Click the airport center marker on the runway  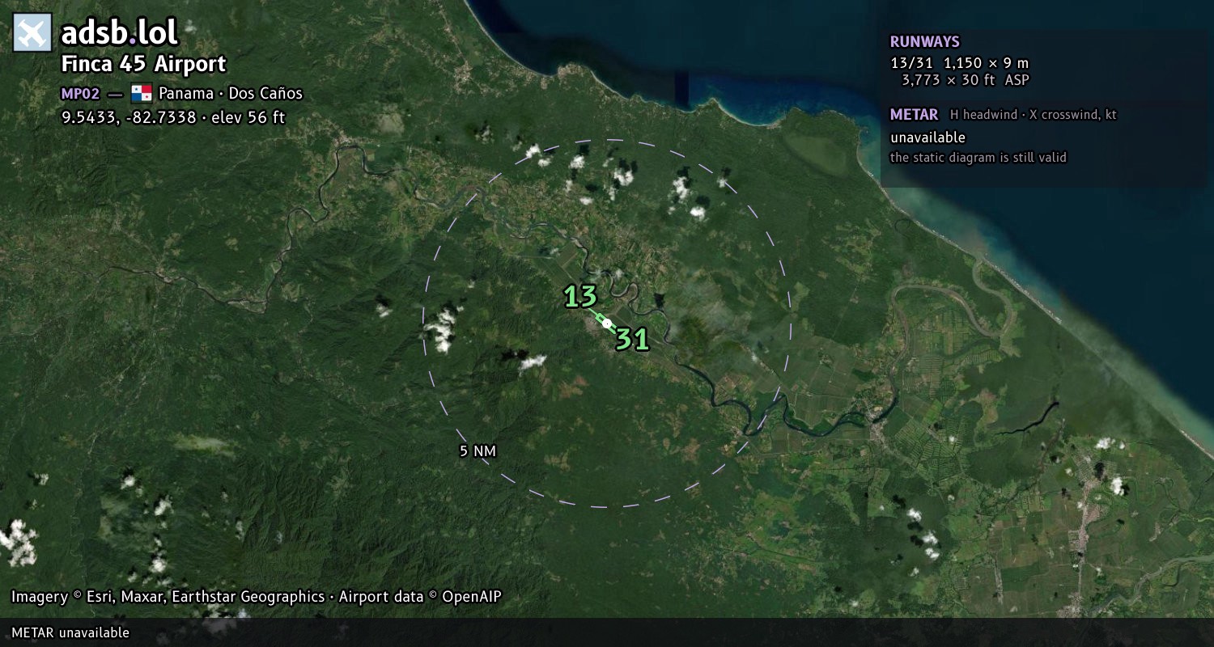click(607, 323)
